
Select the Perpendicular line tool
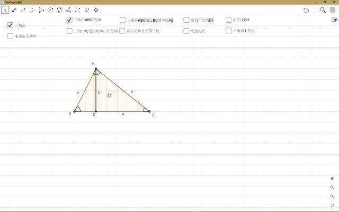(32, 10)
